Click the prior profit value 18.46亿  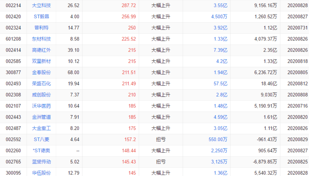pos(269,84)
